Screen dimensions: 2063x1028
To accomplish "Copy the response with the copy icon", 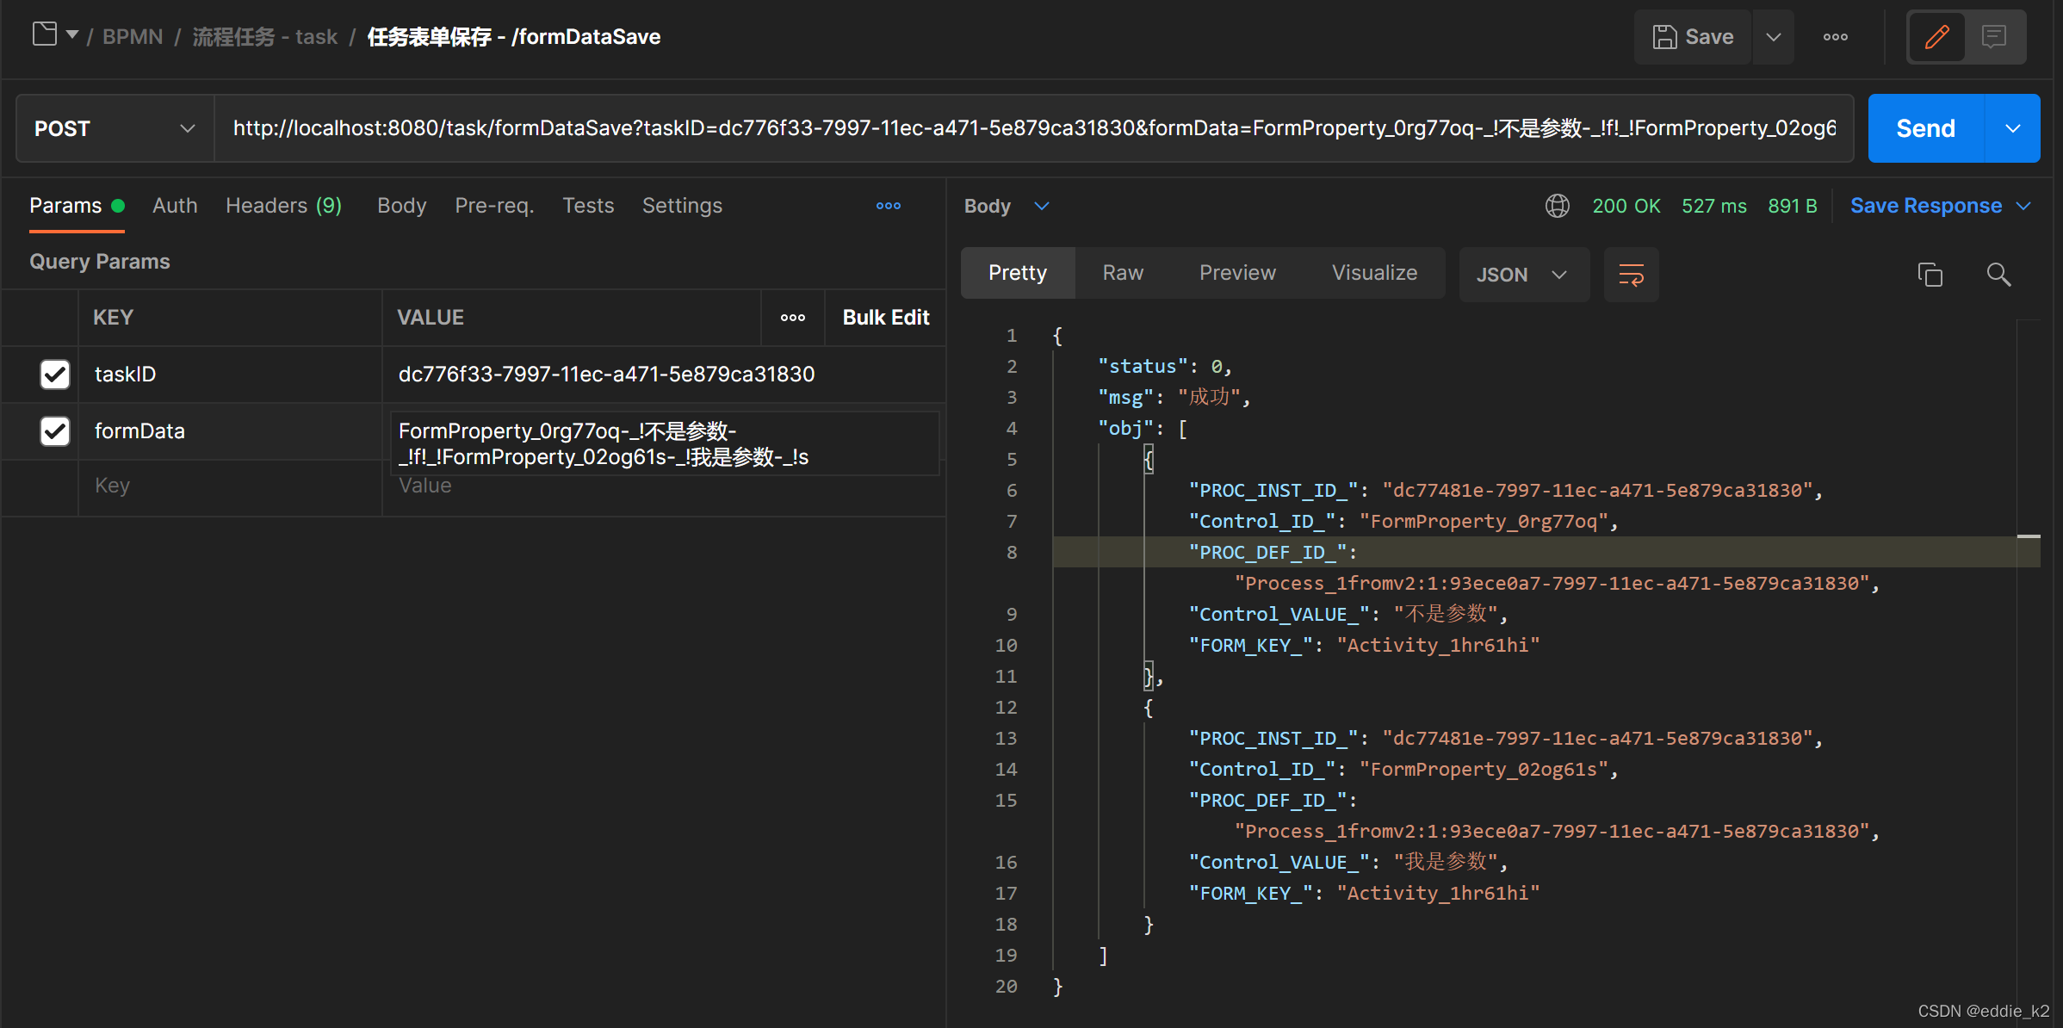I will (x=1930, y=275).
